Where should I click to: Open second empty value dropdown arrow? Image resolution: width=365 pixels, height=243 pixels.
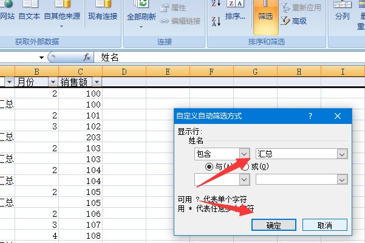point(342,179)
